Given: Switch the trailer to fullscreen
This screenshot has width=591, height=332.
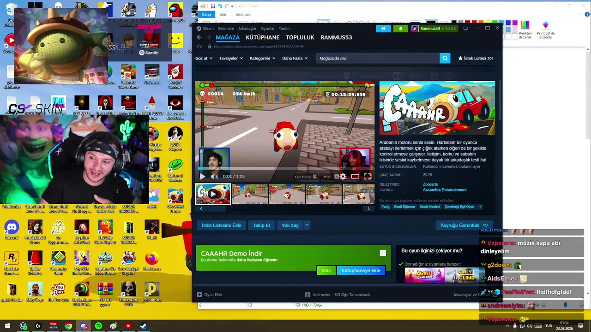Looking at the screenshot, I should coord(368,176).
